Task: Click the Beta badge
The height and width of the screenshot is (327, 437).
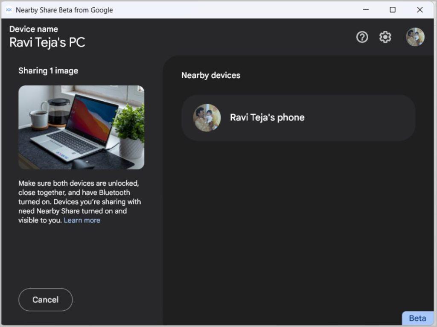Action: (x=417, y=318)
